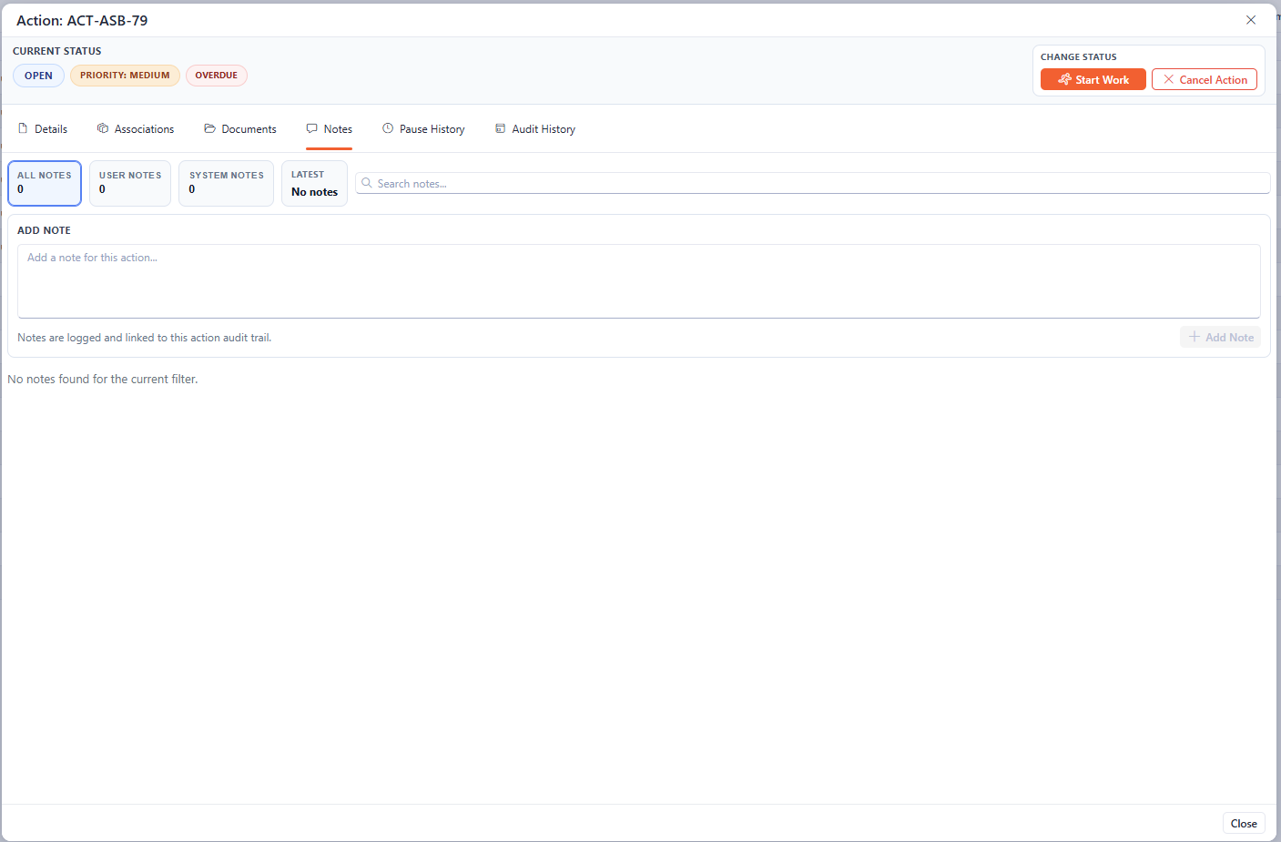Click the Audit History icon
1281x842 pixels.
(x=500, y=128)
